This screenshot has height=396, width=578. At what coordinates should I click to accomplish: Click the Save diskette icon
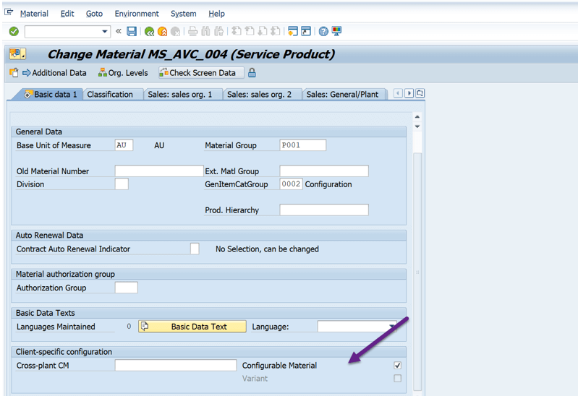tap(132, 31)
